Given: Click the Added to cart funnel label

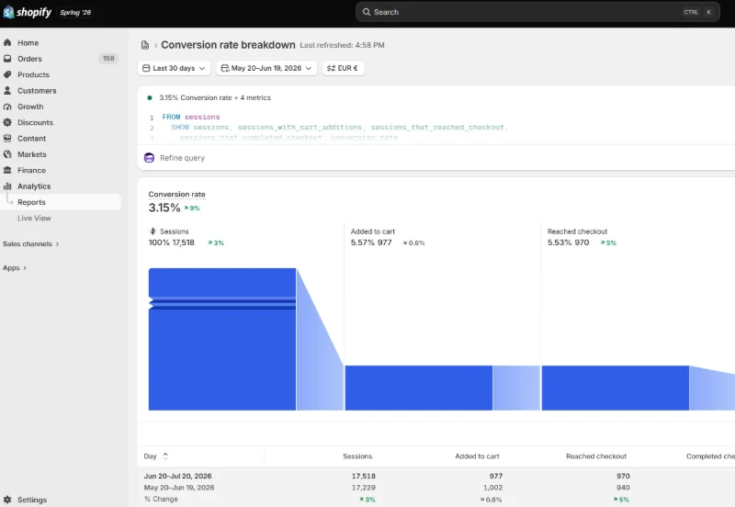Looking at the screenshot, I should 373,231.
